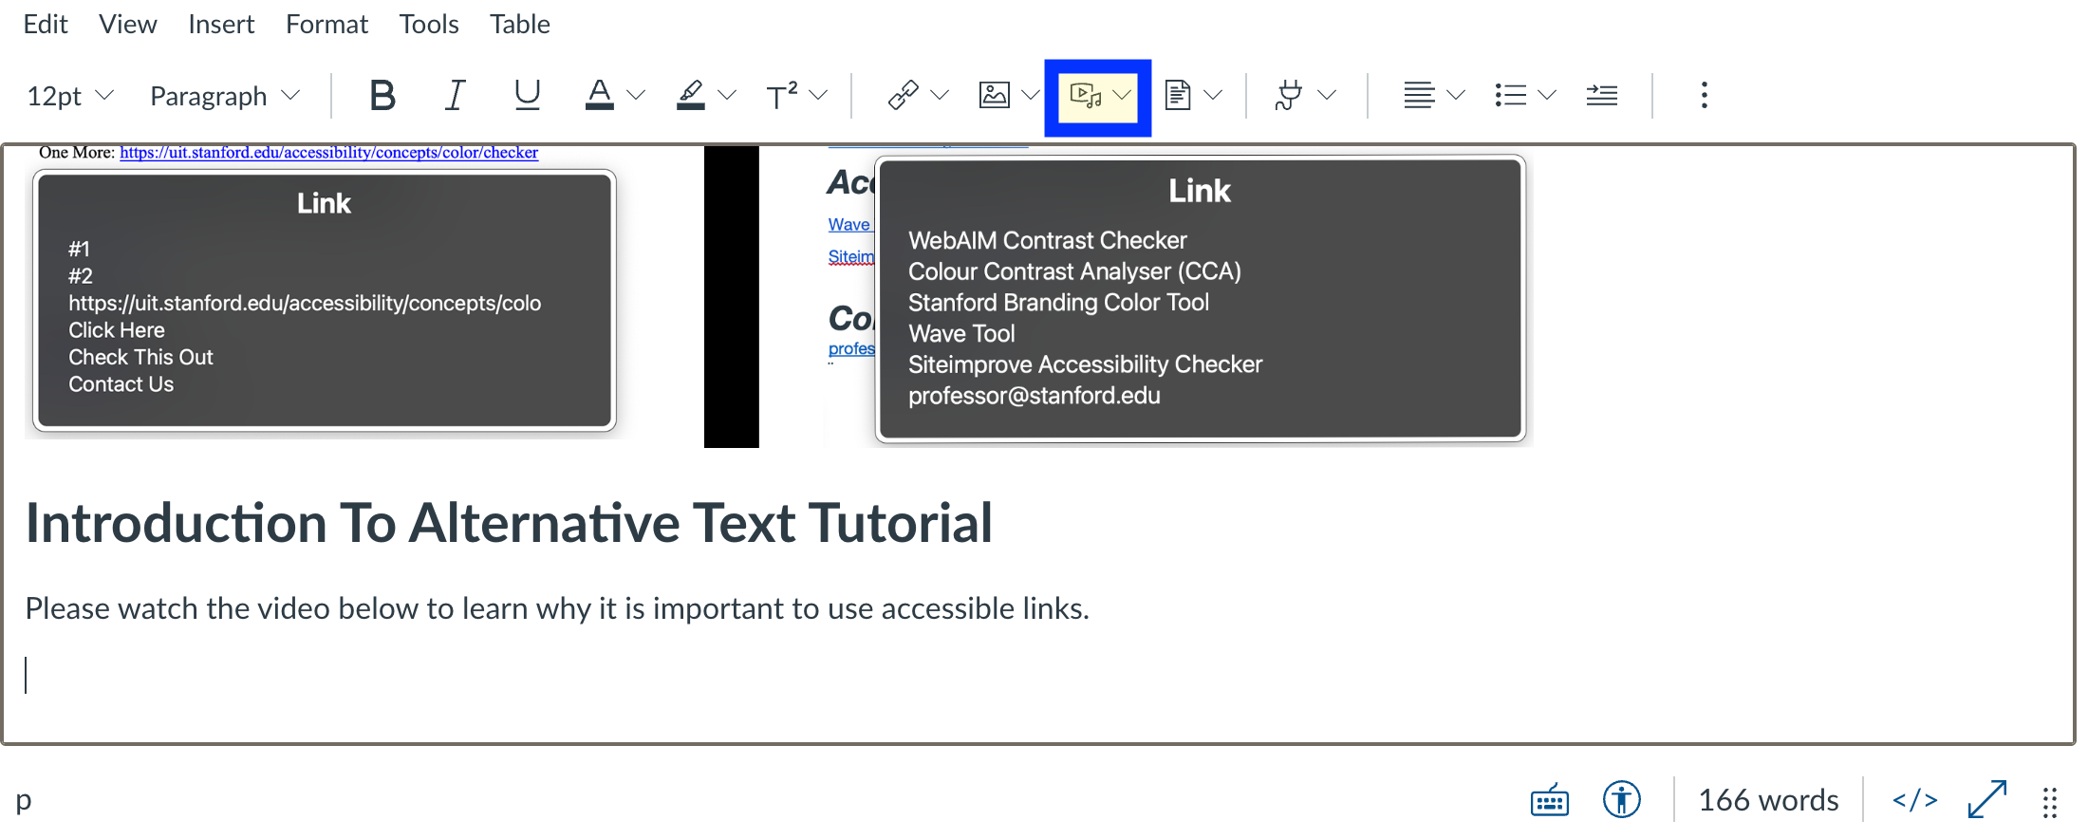This screenshot has width=2088, height=839.
Task: Open the Tools menu
Action: tap(429, 24)
